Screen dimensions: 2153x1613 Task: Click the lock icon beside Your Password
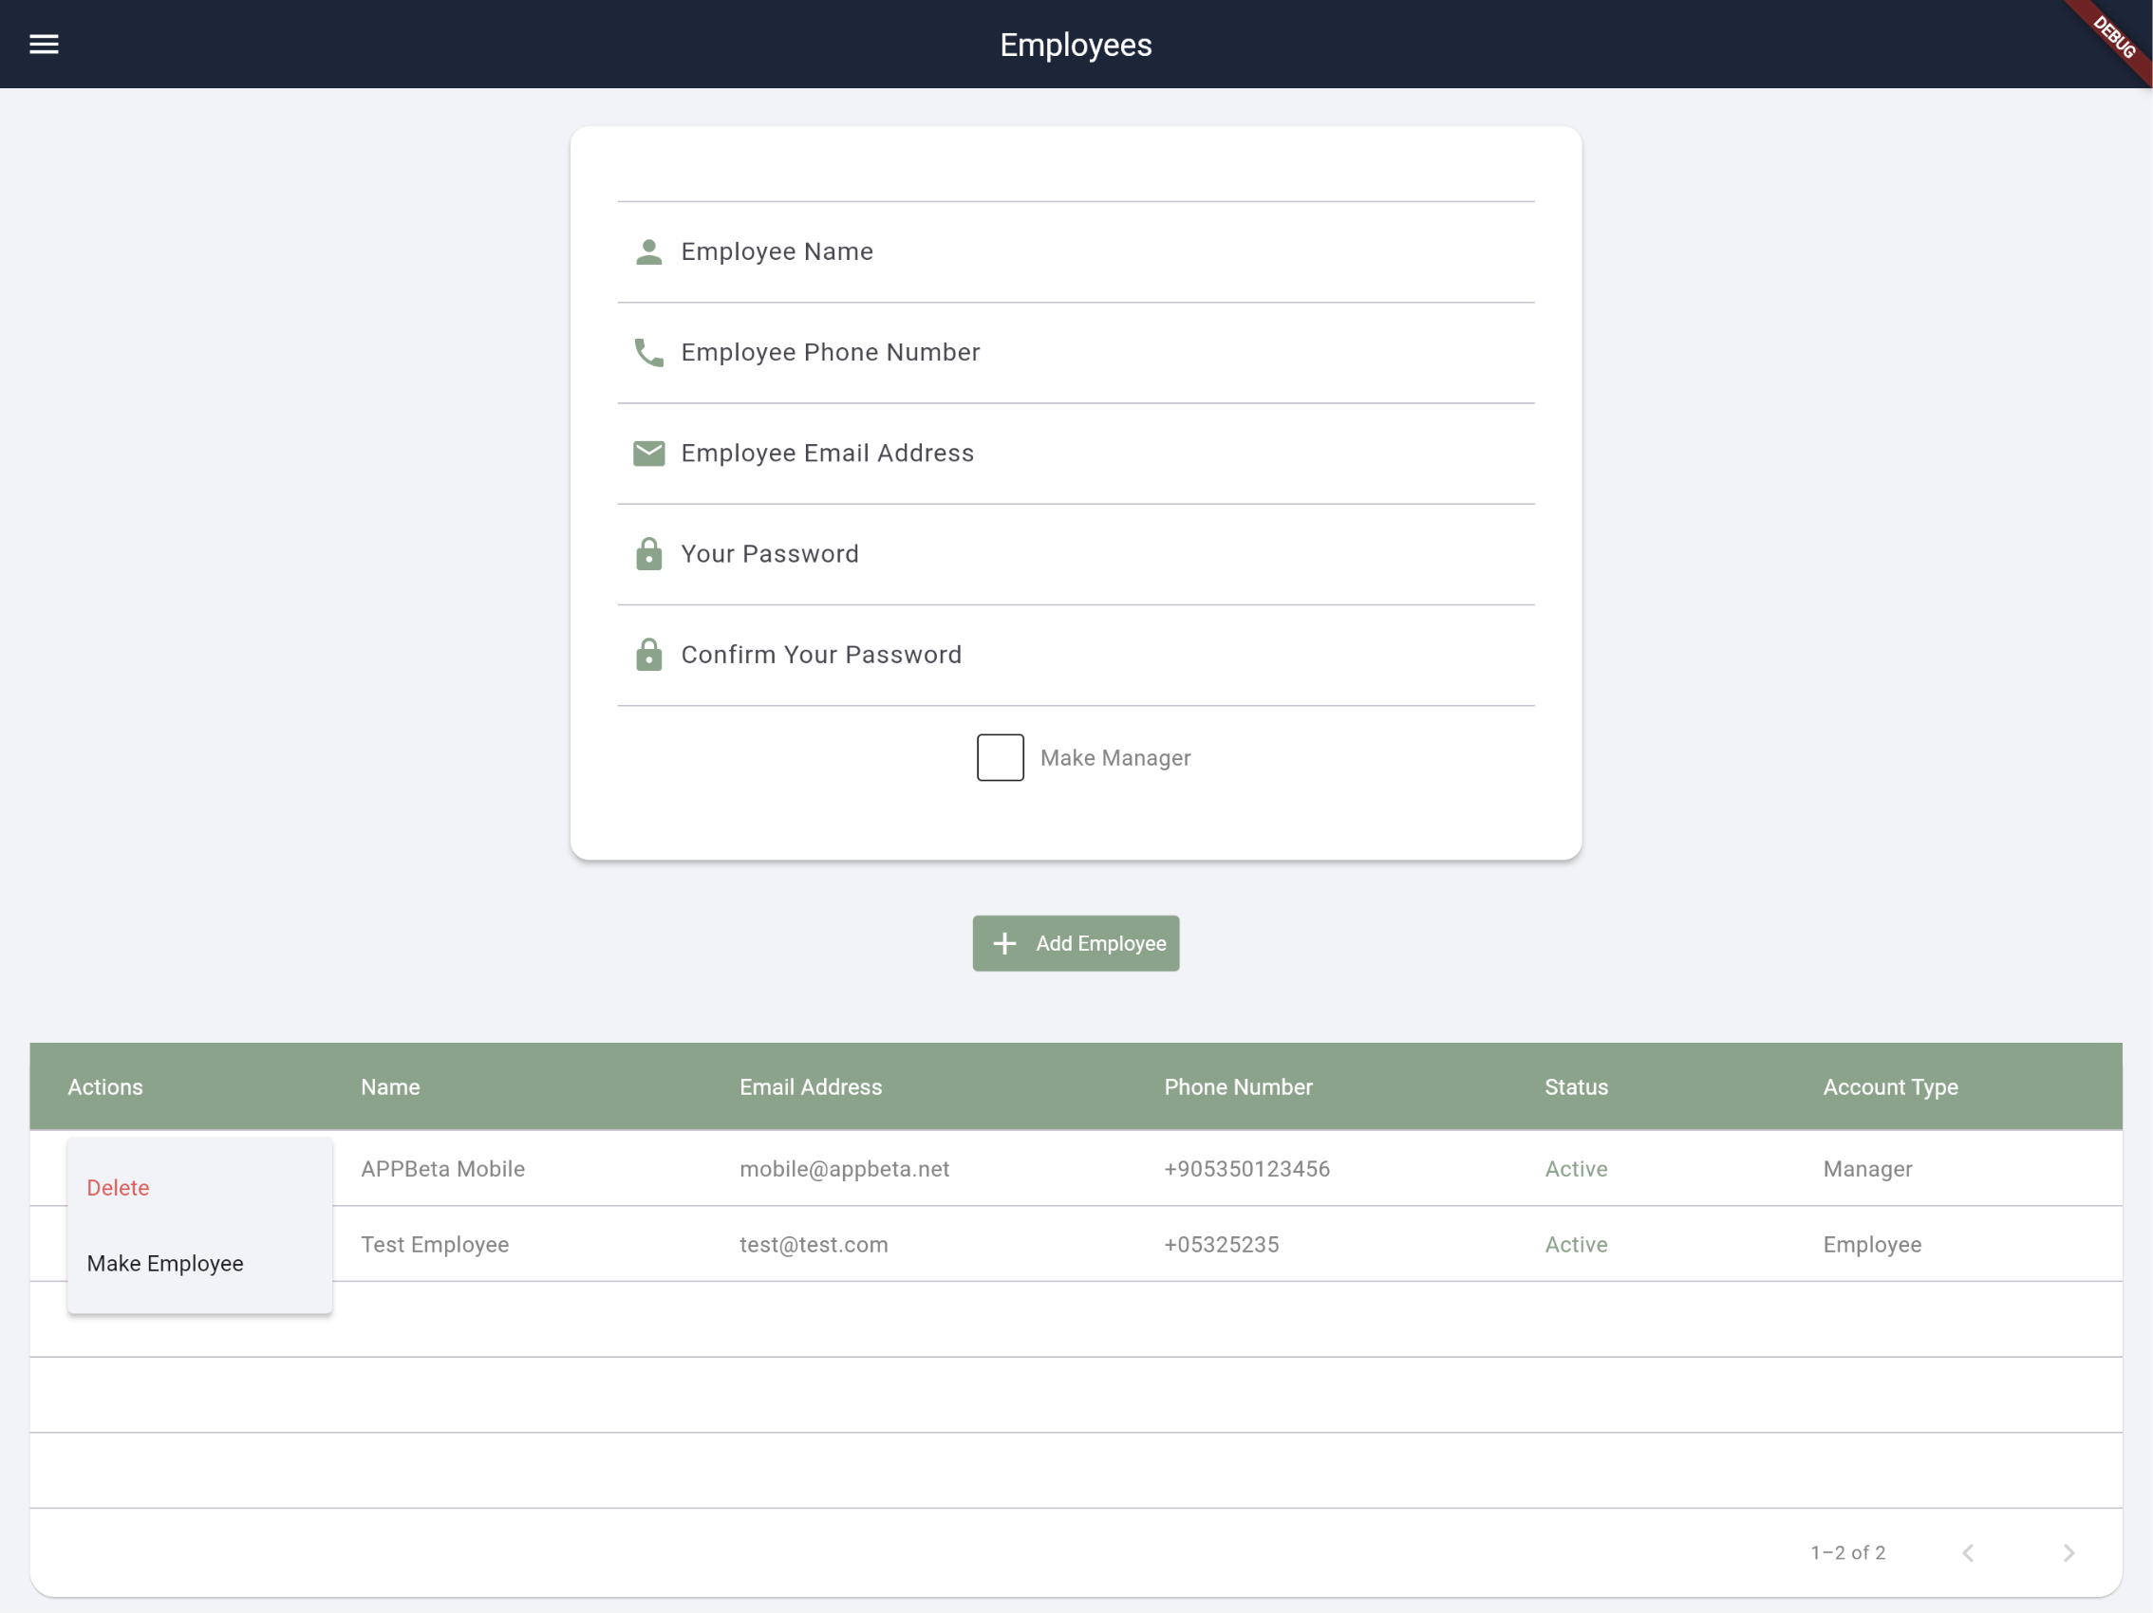[x=648, y=554]
